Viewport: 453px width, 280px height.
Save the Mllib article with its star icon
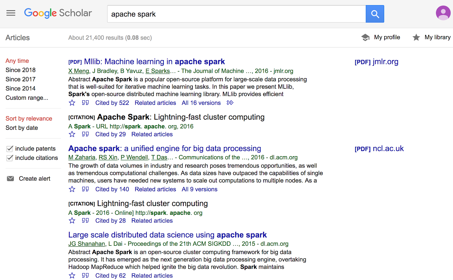pyautogui.click(x=72, y=103)
